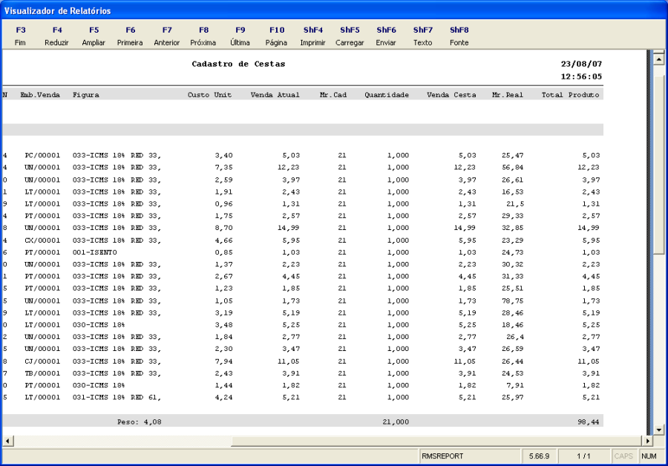Click the 'CJ/00001' packaging cell
Image resolution: width=668 pixels, height=466 pixels.
(42, 361)
